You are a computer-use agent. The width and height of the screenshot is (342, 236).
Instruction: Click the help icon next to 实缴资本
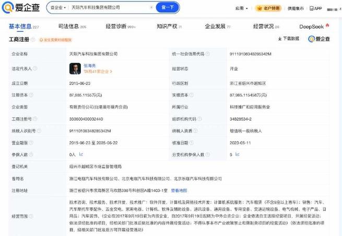[192, 95]
